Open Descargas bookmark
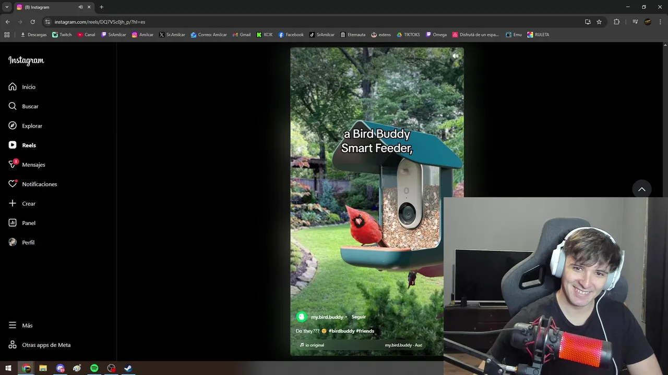 33,35
